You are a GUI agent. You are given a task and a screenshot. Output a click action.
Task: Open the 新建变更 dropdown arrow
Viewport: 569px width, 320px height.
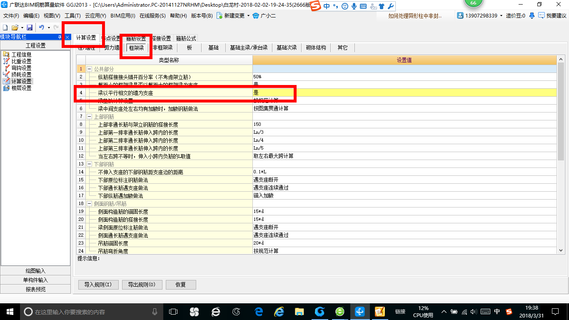(x=248, y=16)
